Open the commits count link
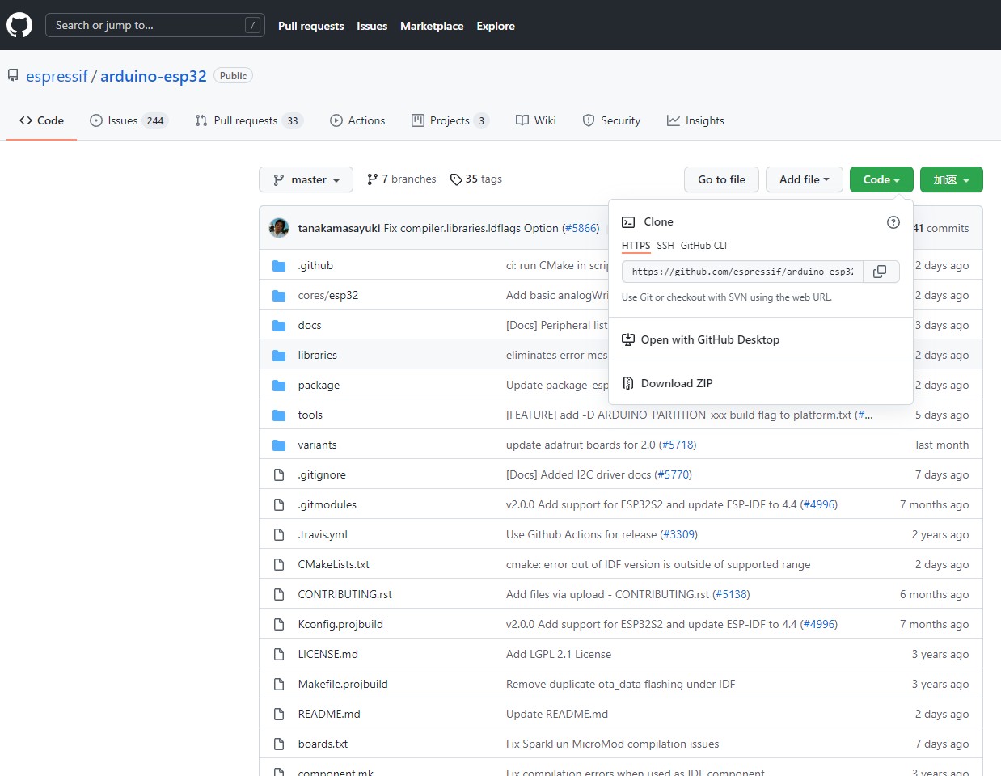This screenshot has width=1001, height=776. coord(941,228)
